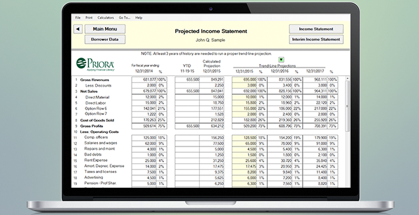Screen dimensions: 419x215
Task: Select Bad debts trend field 1,500
Action: pos(244,155)
